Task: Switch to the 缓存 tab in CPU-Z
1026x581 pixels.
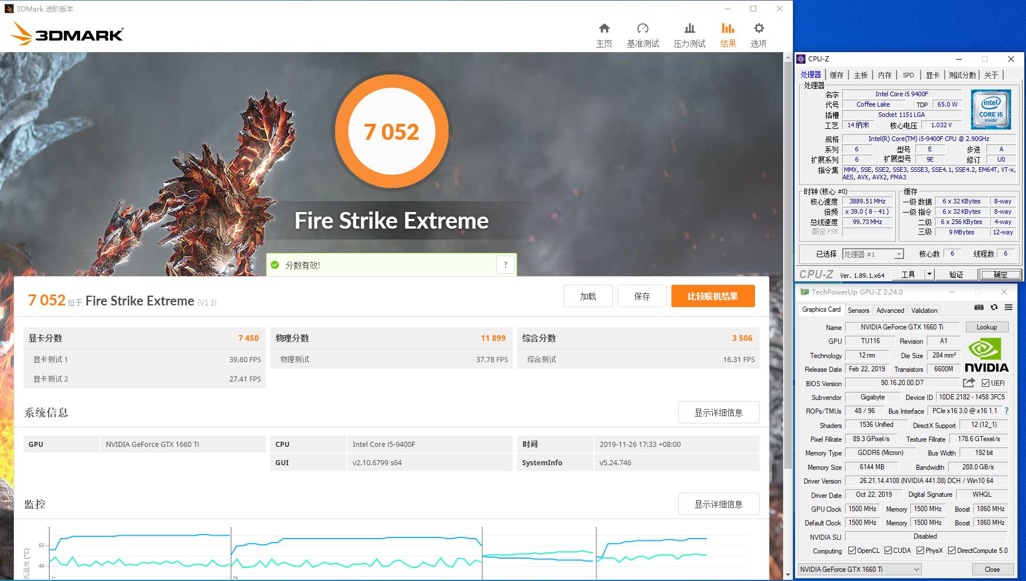Action: tap(836, 75)
